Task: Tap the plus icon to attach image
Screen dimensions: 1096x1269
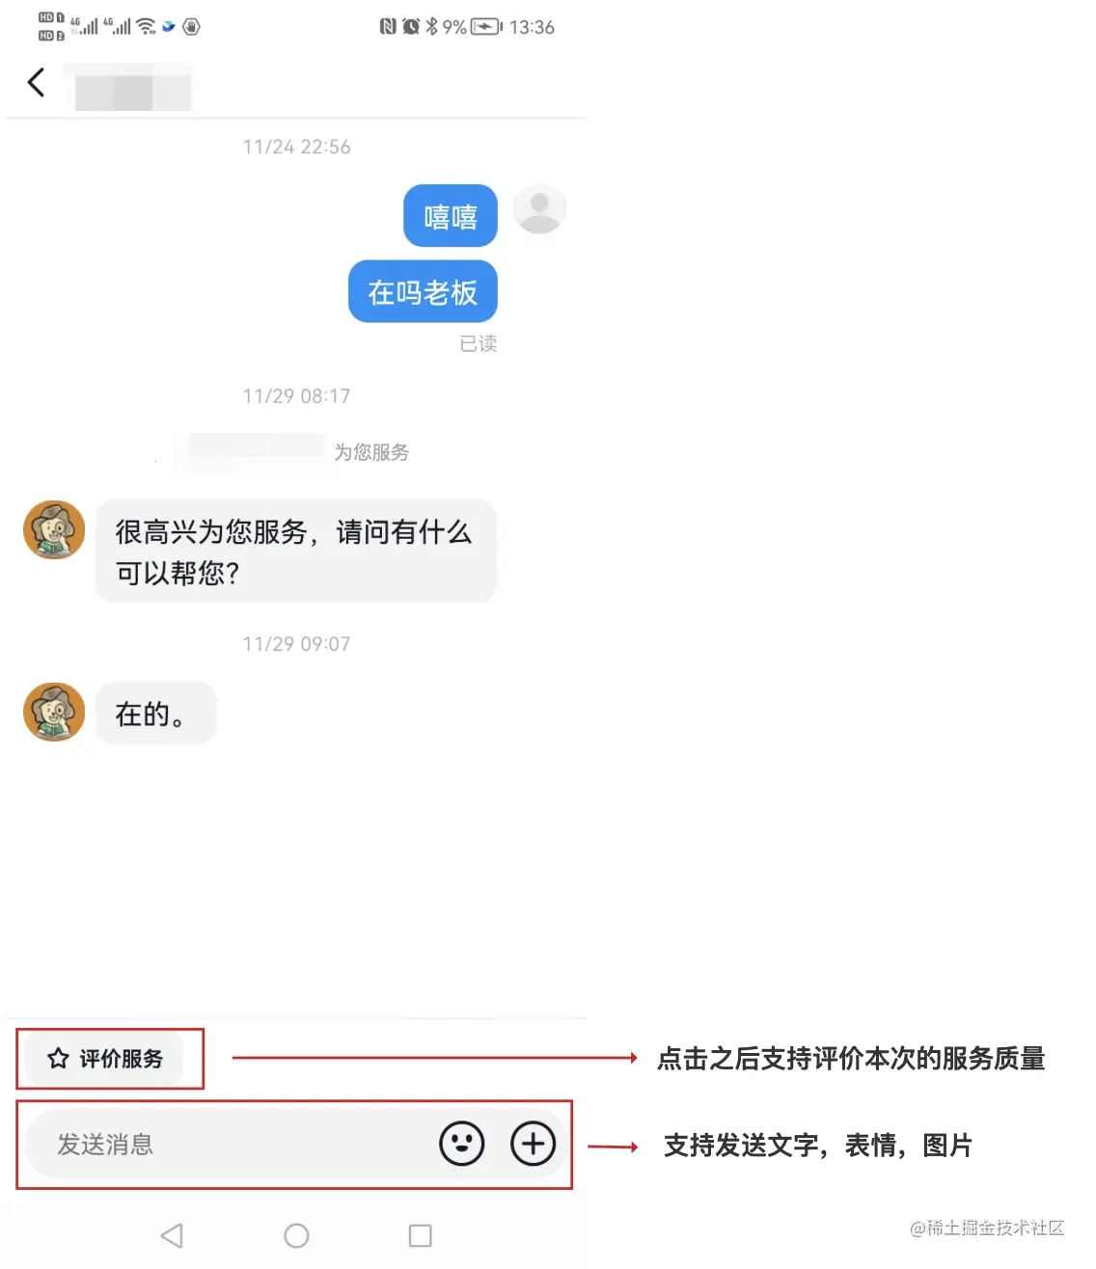Action: [534, 1144]
